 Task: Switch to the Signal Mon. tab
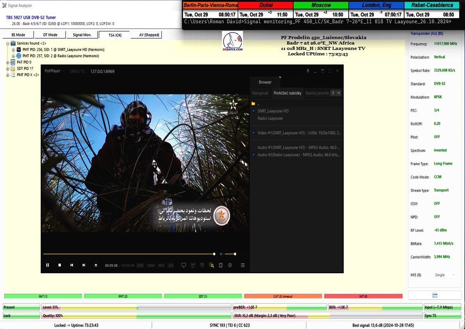tap(82, 35)
